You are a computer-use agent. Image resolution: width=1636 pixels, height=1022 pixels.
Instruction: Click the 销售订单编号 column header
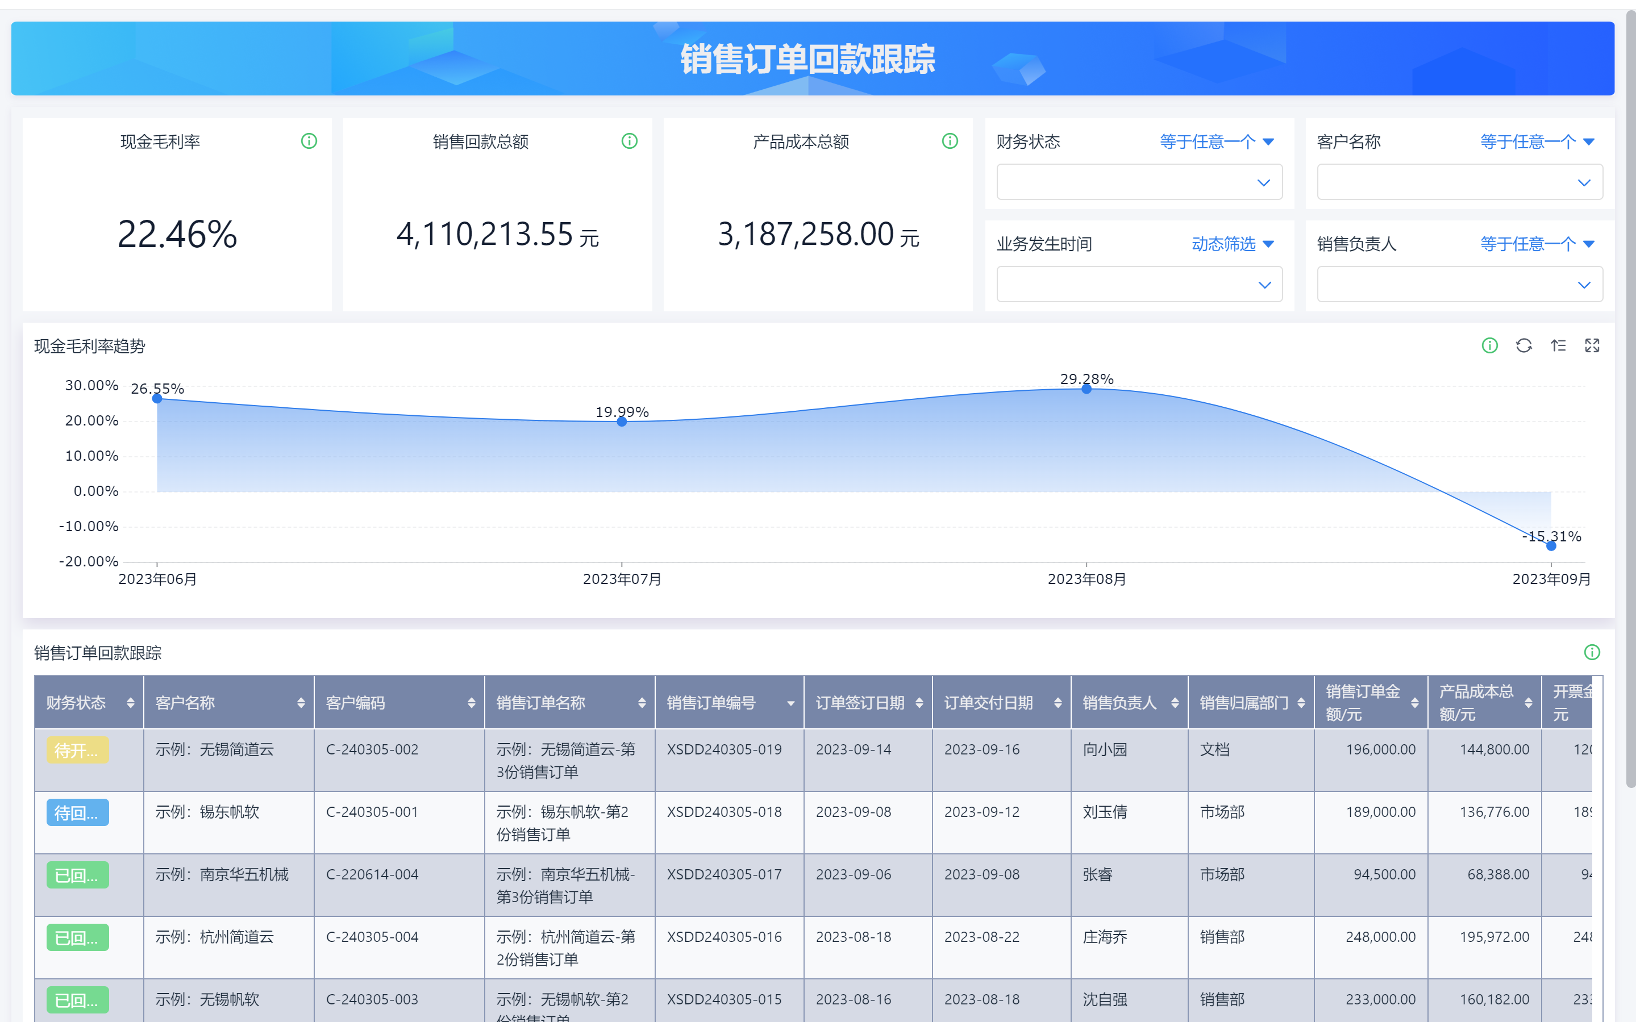[711, 703]
